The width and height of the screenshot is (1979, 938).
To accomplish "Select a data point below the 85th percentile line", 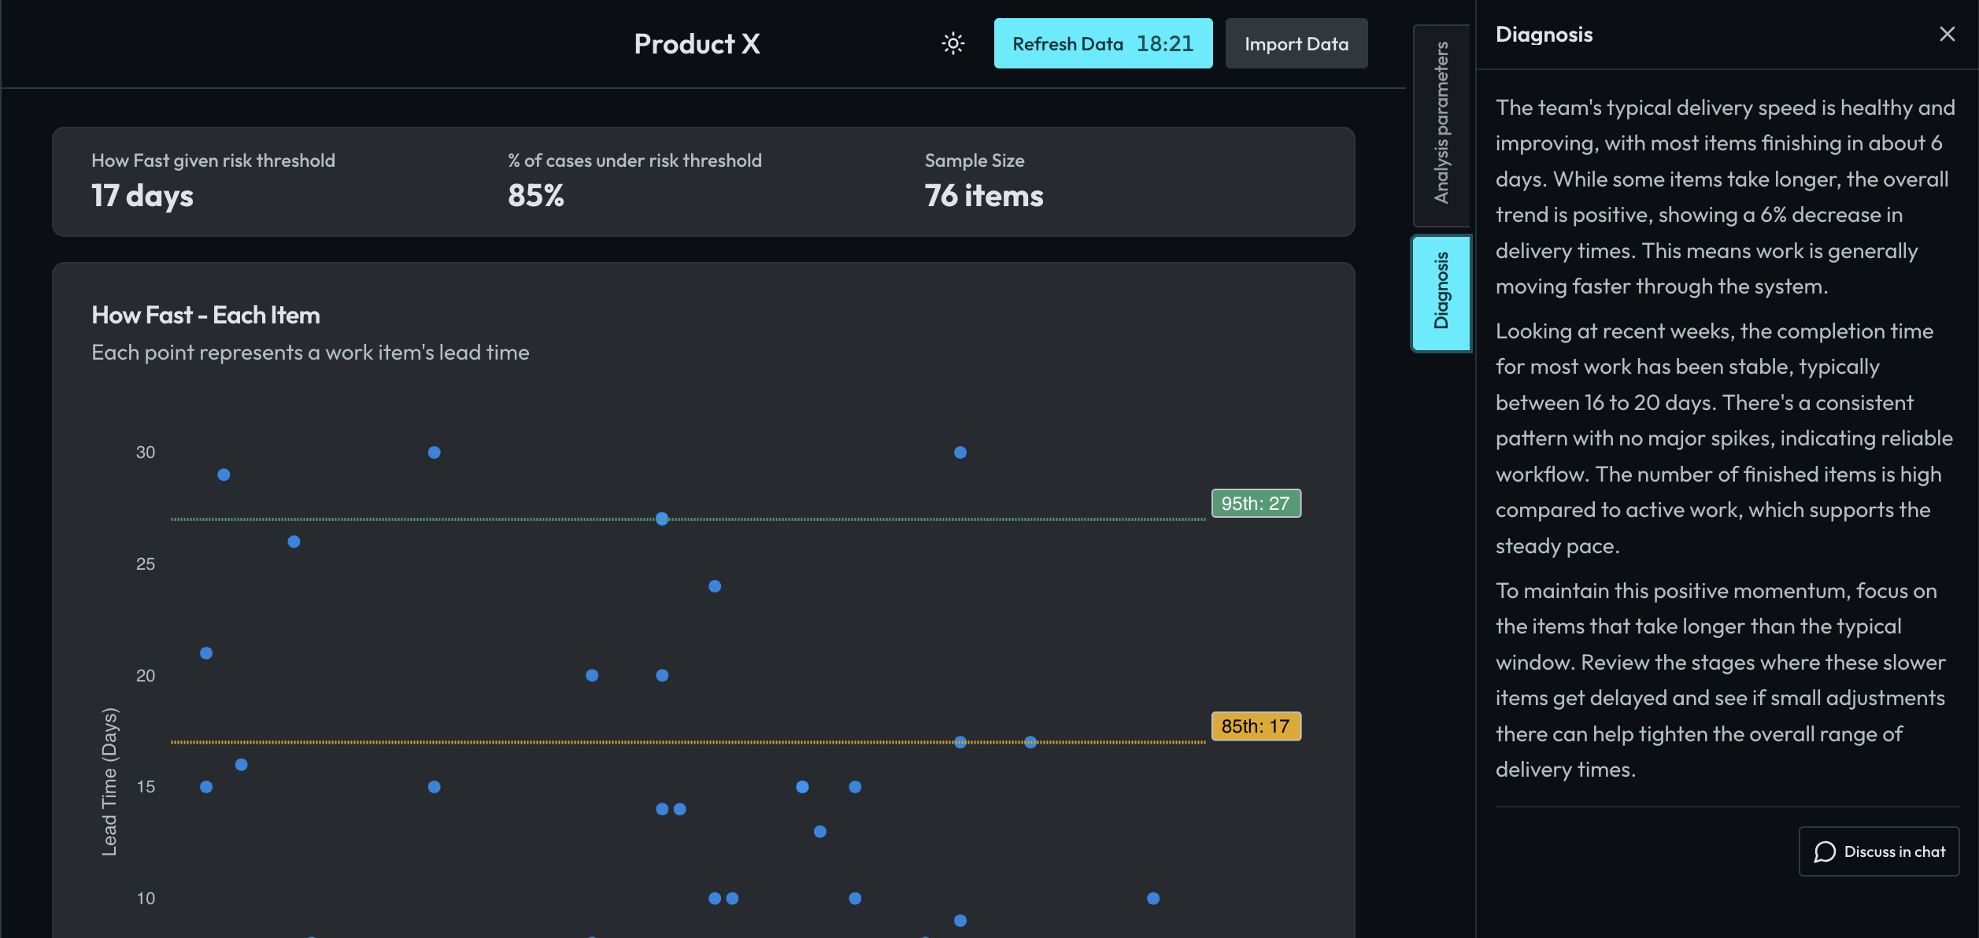I will point(801,786).
